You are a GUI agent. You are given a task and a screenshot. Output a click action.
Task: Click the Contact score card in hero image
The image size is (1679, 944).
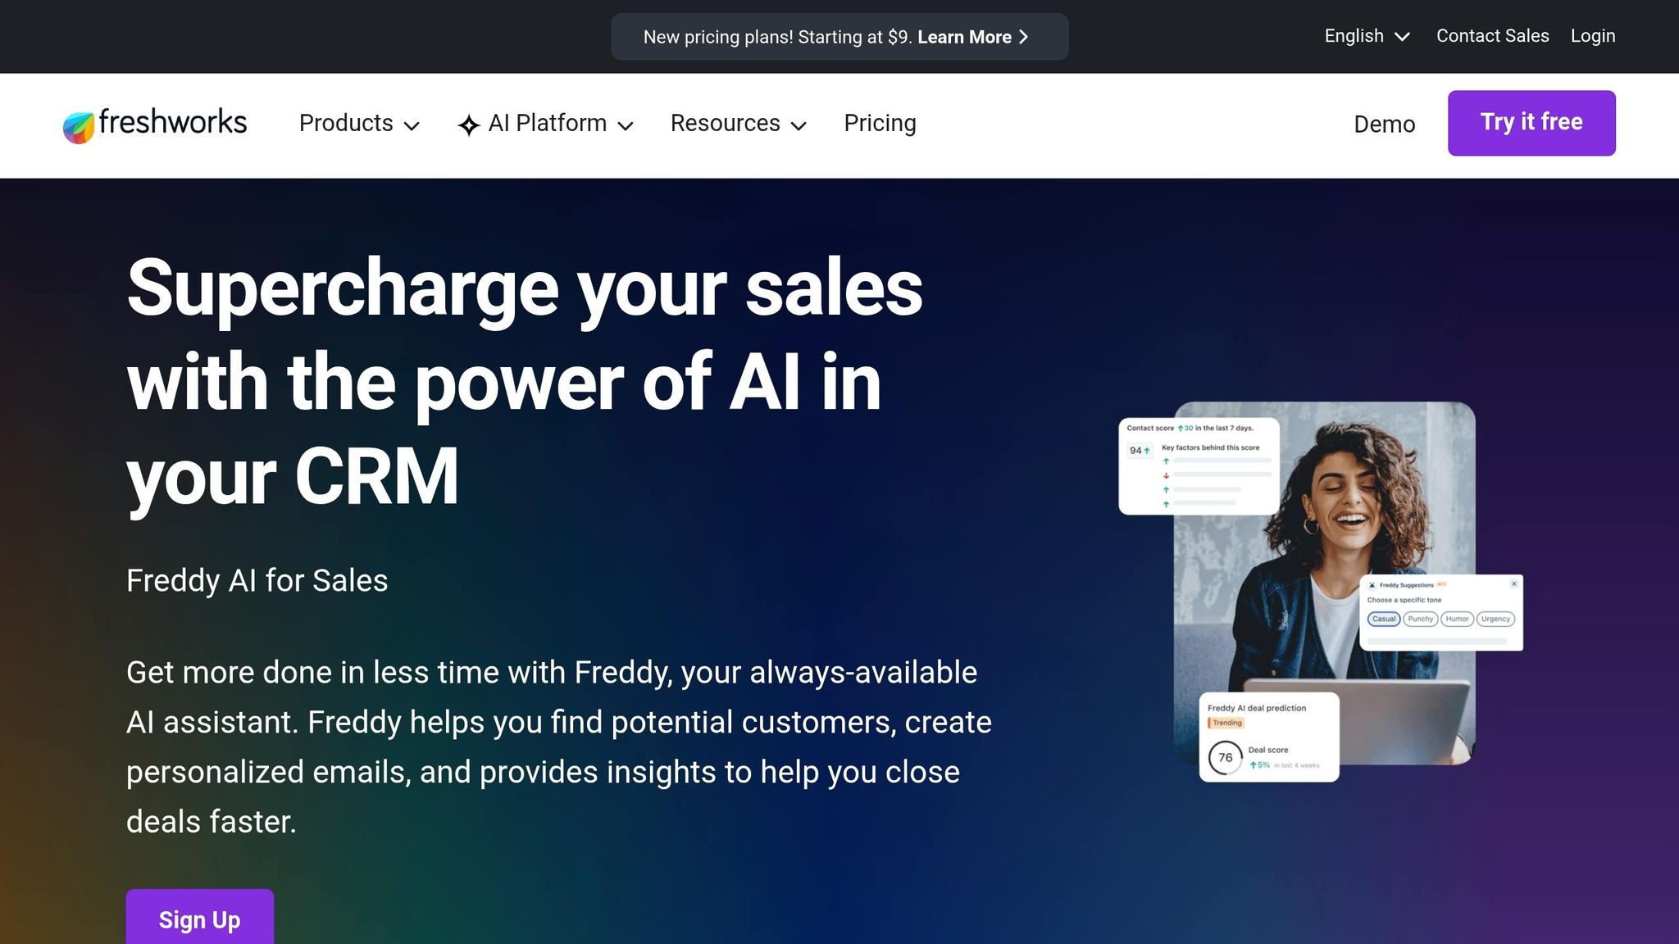click(1199, 465)
